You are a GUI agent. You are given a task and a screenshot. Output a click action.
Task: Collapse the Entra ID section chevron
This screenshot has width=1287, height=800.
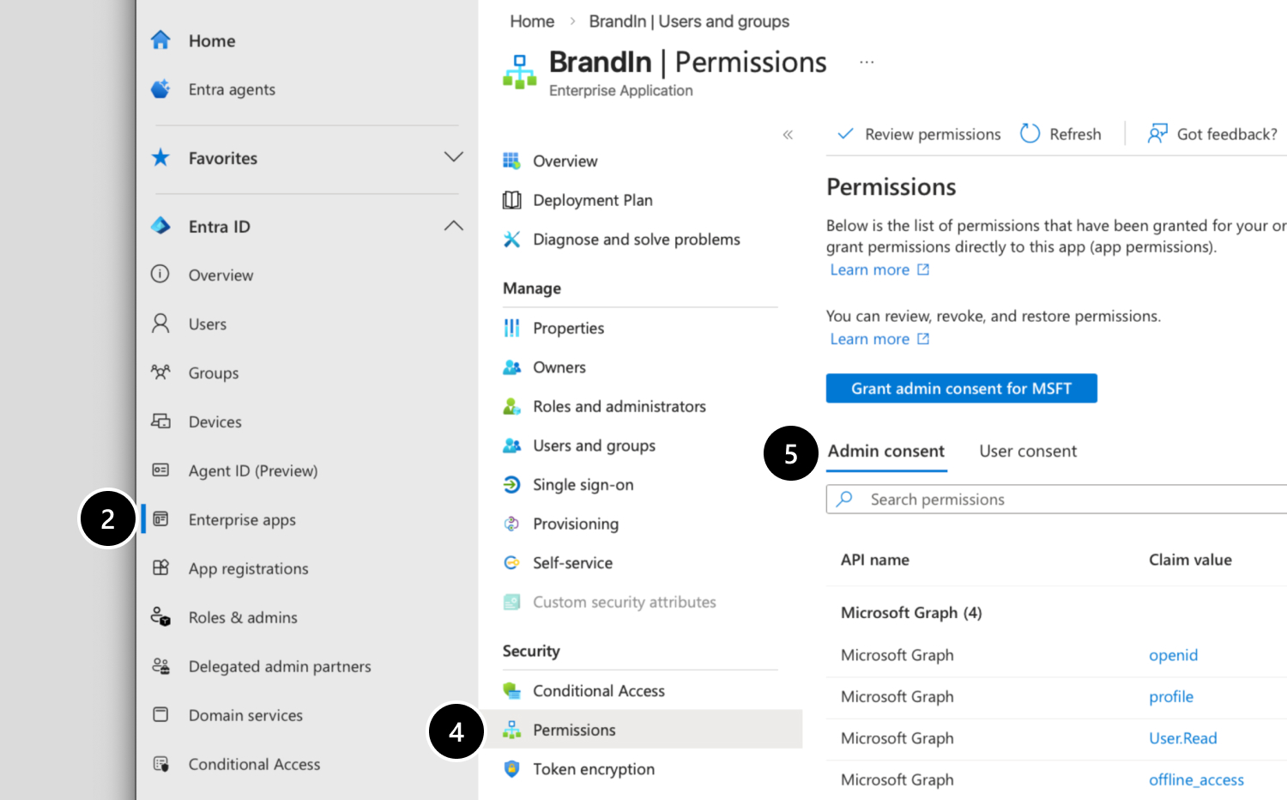pyautogui.click(x=454, y=226)
